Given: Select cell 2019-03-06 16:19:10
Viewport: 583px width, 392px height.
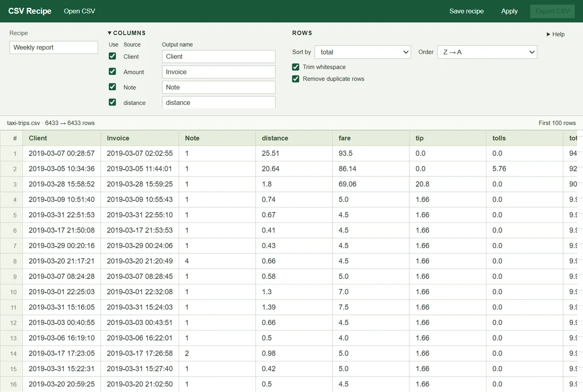Looking at the screenshot, I should coord(61,338).
